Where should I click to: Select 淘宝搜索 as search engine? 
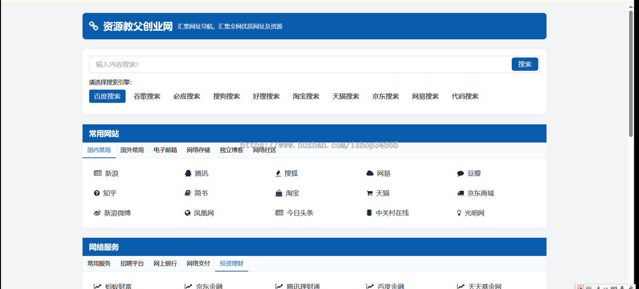306,96
